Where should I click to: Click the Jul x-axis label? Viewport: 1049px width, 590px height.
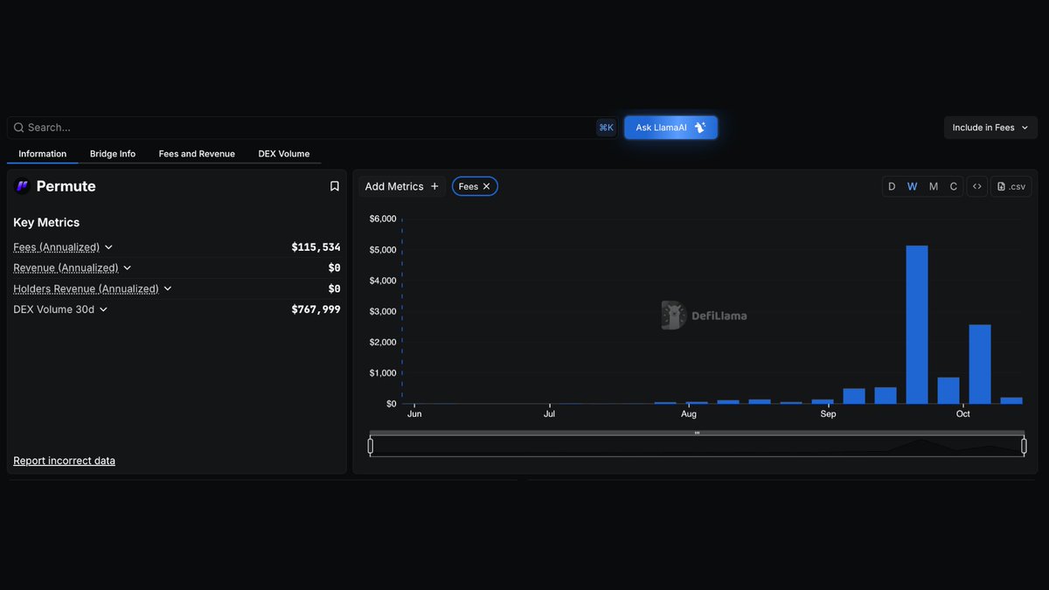[x=549, y=414]
